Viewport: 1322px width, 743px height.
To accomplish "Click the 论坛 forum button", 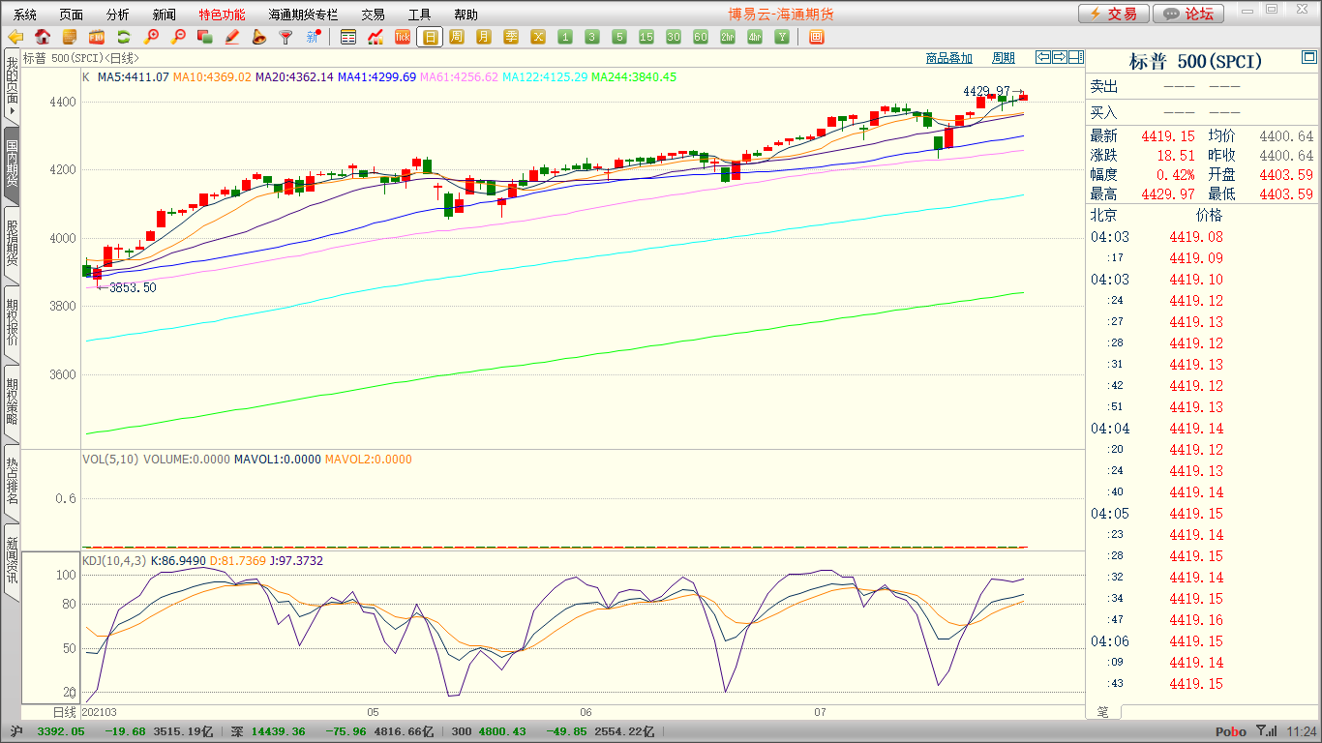I will pos(1189,14).
